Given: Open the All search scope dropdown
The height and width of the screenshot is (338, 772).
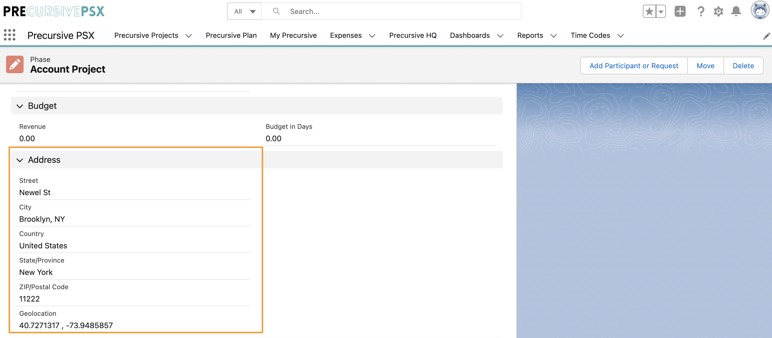Looking at the screenshot, I should 244,12.
